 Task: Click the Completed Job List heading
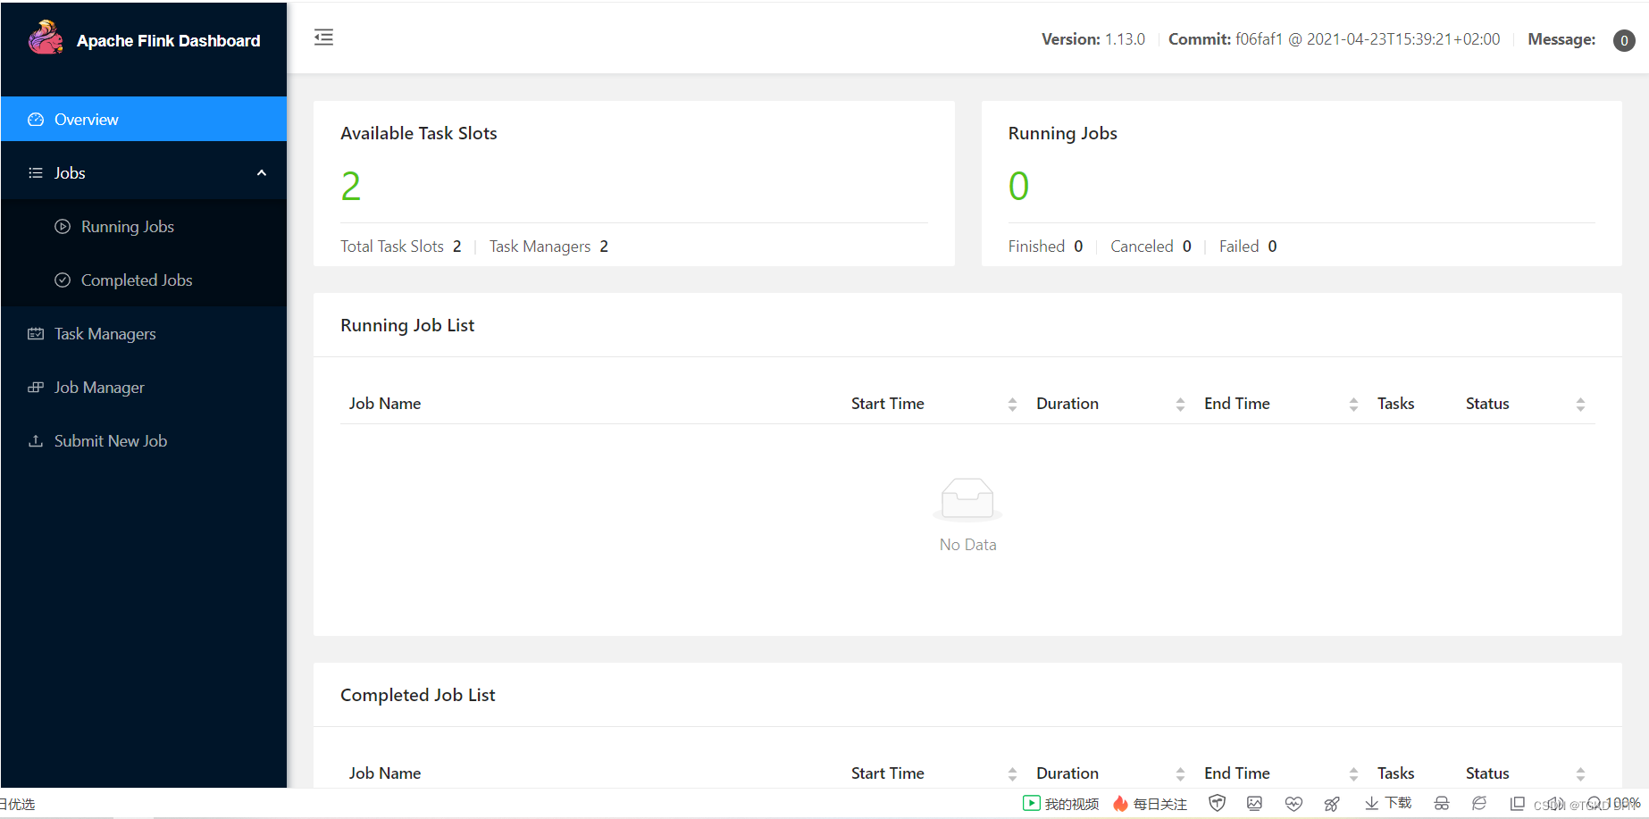418,695
